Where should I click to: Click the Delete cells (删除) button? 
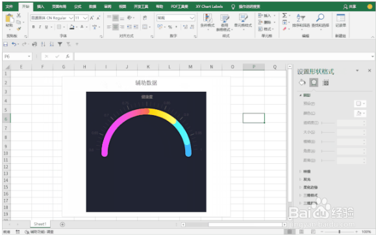265,22
